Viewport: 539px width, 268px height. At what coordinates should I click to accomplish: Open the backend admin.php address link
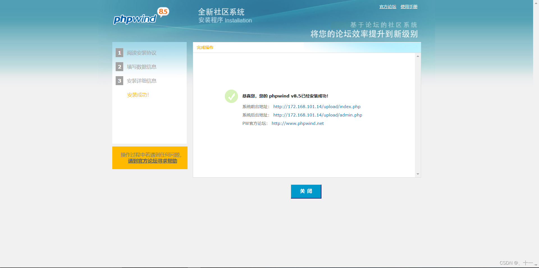click(x=318, y=115)
